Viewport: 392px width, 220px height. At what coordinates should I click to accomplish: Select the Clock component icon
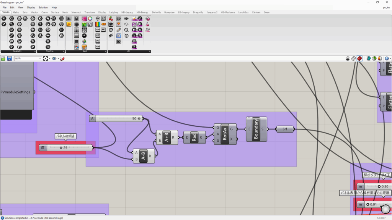pos(84,36)
